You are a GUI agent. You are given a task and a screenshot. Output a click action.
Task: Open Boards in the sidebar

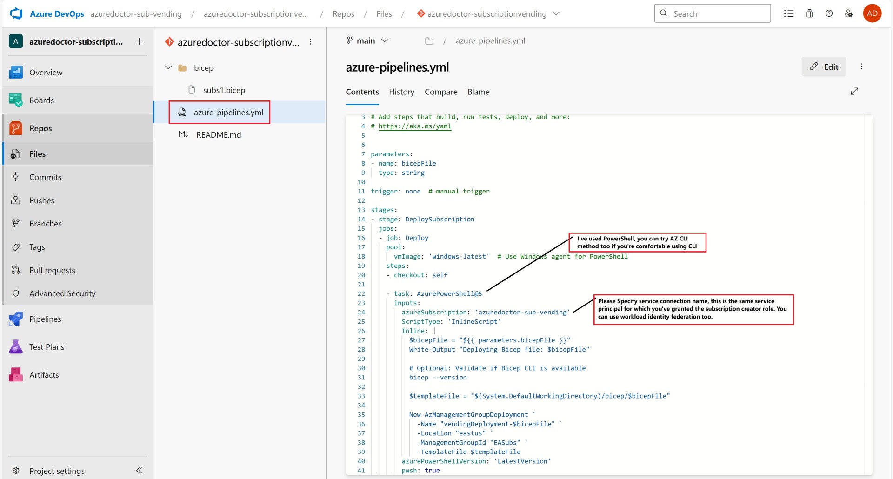pyautogui.click(x=77, y=100)
